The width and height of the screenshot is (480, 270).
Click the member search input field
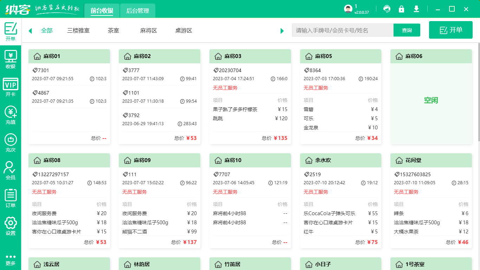click(343, 30)
